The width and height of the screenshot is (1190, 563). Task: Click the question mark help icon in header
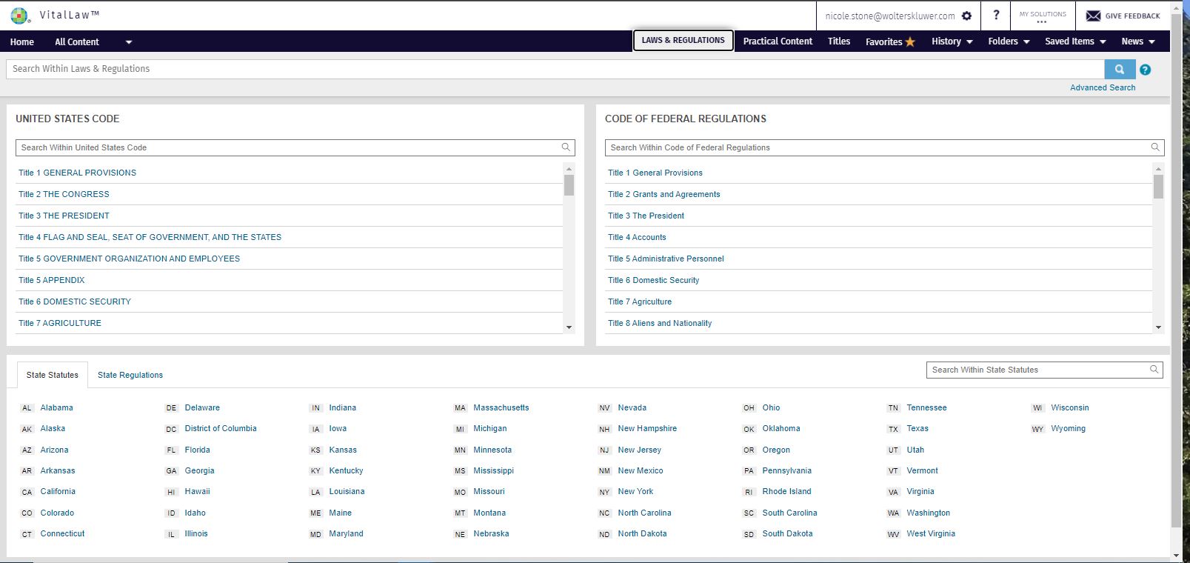tap(996, 15)
